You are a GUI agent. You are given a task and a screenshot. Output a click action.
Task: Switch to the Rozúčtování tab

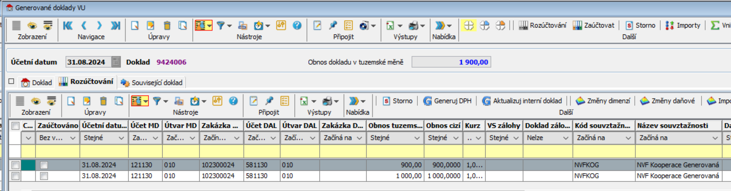tap(86, 82)
